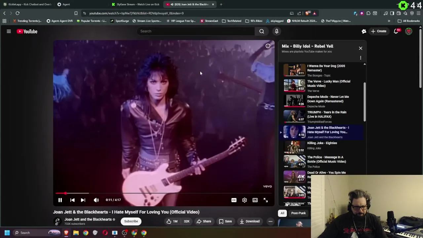Screen dimensions: 423x238
Task: Open Brave main hamburger menu
Action: point(419,13)
